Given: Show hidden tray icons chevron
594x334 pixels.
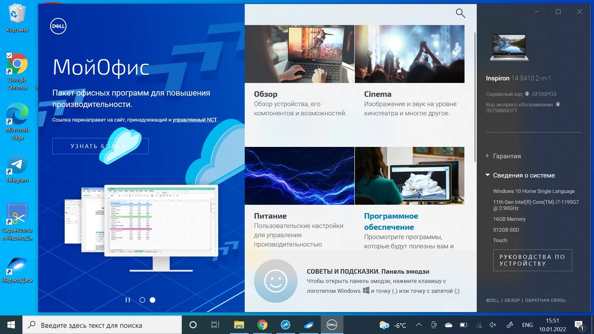Looking at the screenshot, I should click(x=419, y=325).
